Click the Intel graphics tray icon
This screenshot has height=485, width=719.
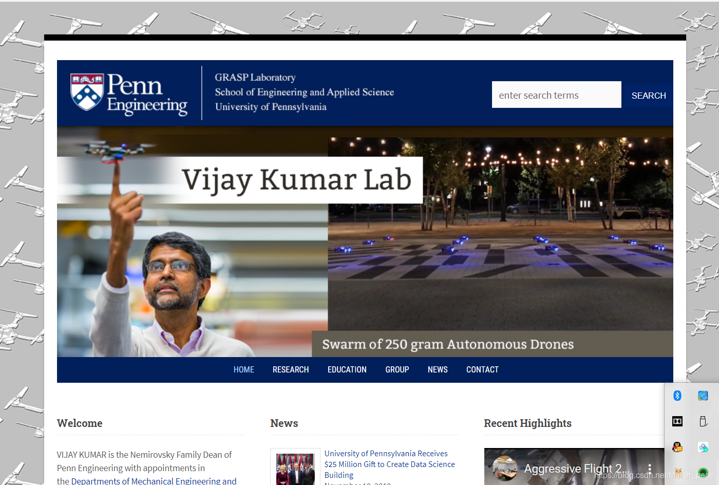pos(703,395)
